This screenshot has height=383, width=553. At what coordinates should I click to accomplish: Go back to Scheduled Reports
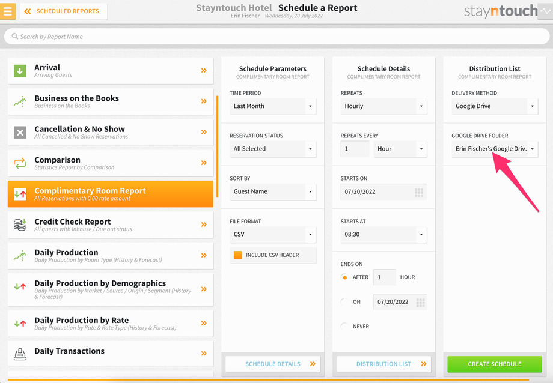[64, 11]
